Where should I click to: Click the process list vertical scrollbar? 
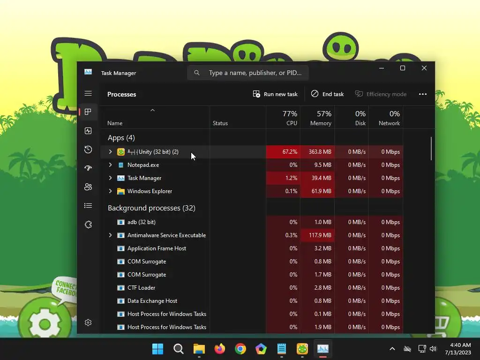431,149
